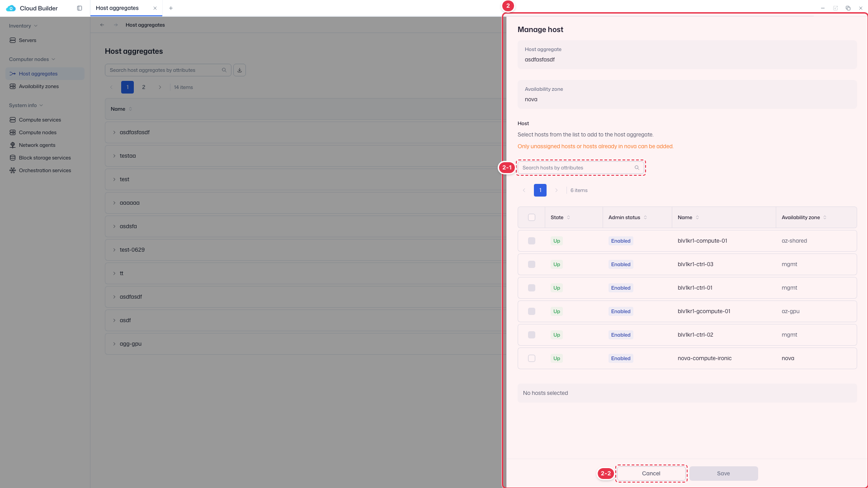
Task: Go to page 2 of host aggregates
Action: [144, 87]
